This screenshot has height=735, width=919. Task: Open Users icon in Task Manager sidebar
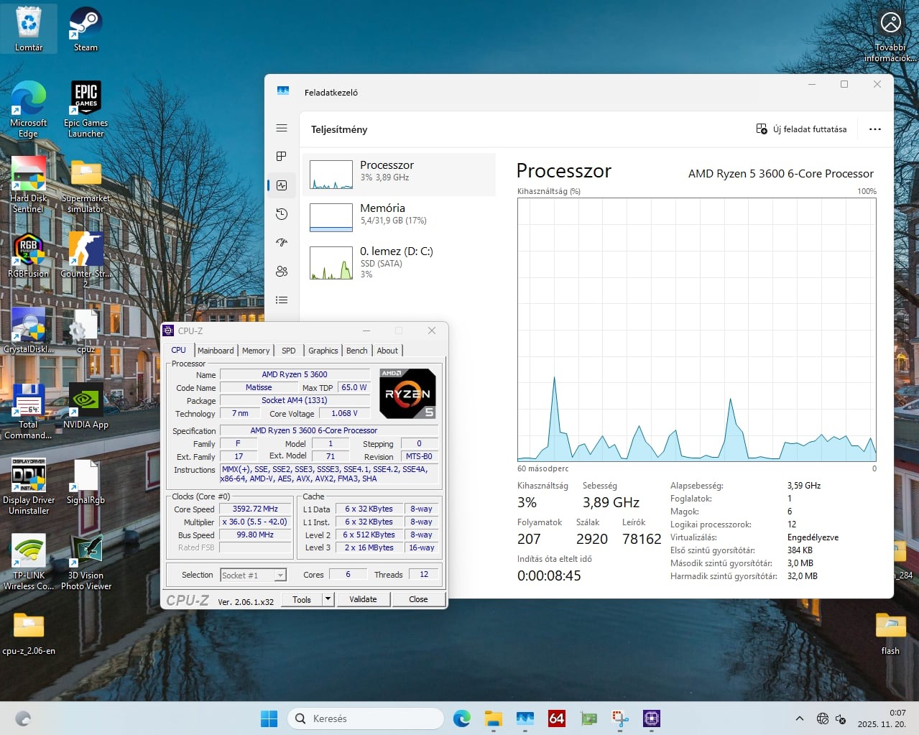click(x=282, y=272)
